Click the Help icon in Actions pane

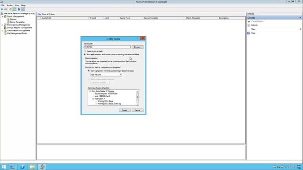[x=249, y=33]
